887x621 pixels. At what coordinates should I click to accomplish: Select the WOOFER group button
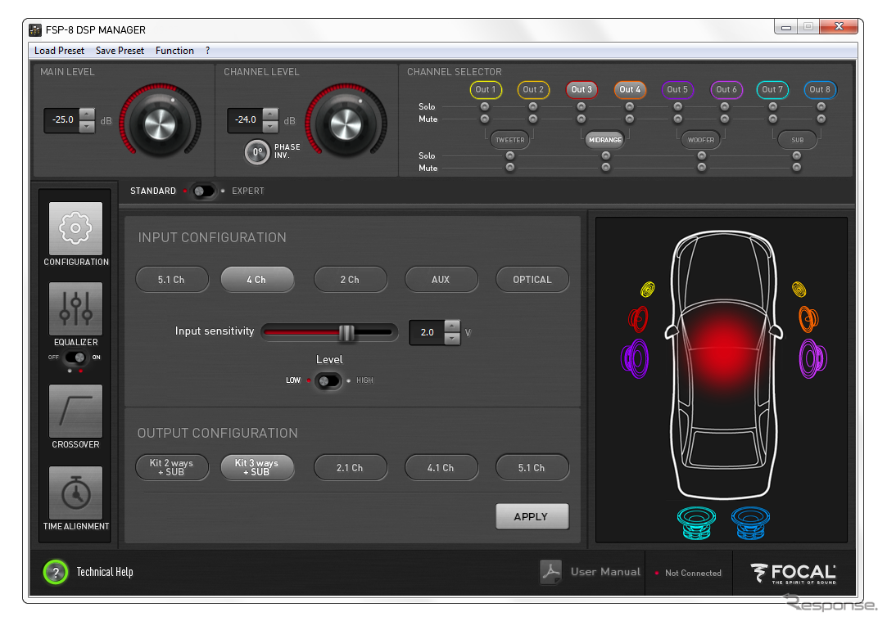pyautogui.click(x=701, y=140)
